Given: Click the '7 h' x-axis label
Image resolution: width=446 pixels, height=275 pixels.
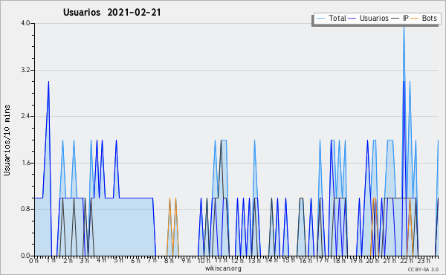Looking at the screenshot, I should click(x=152, y=260).
